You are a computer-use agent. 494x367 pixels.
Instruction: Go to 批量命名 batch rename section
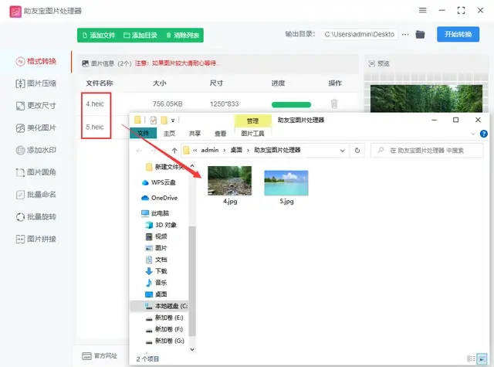(x=36, y=195)
